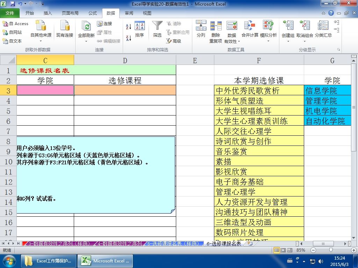Expand What-If Analysis dropdown arrow

coord(268,41)
